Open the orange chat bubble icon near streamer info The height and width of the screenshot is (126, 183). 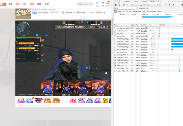click(63, 13)
